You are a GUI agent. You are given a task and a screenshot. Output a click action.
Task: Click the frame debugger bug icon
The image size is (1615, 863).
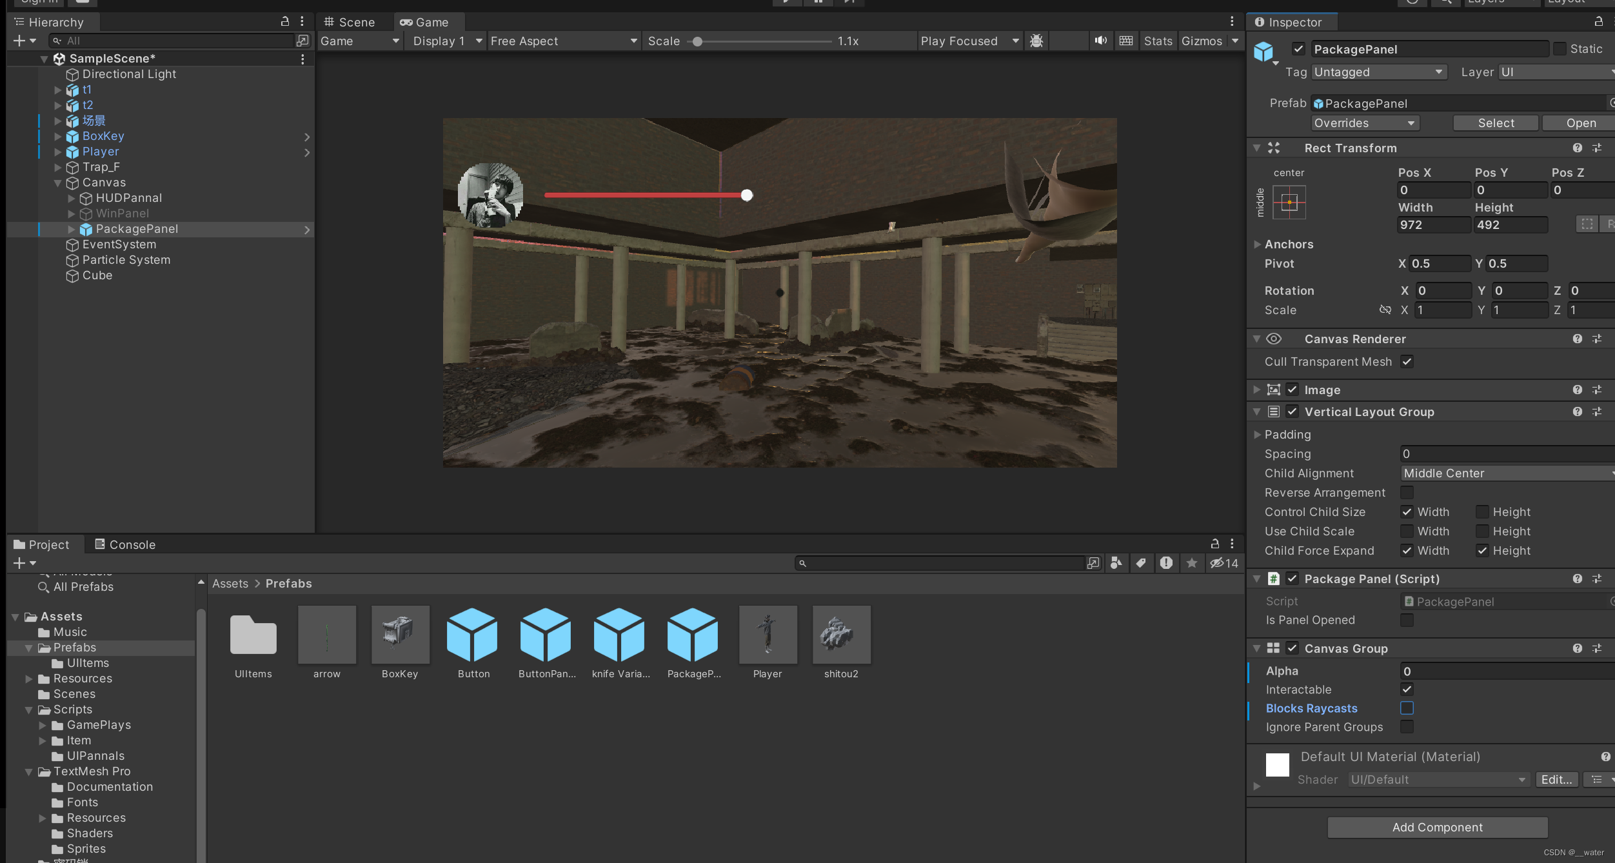(x=1036, y=41)
